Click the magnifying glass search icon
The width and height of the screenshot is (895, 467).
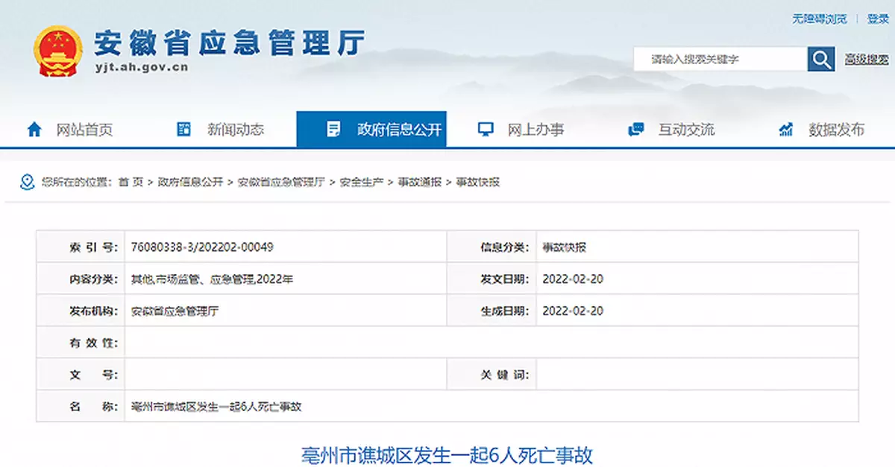tap(820, 60)
